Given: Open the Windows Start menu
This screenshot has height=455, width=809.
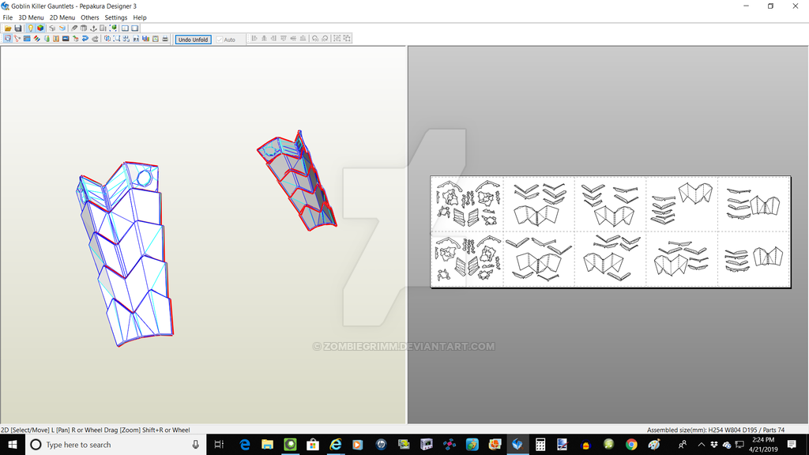Looking at the screenshot, I should (x=13, y=444).
